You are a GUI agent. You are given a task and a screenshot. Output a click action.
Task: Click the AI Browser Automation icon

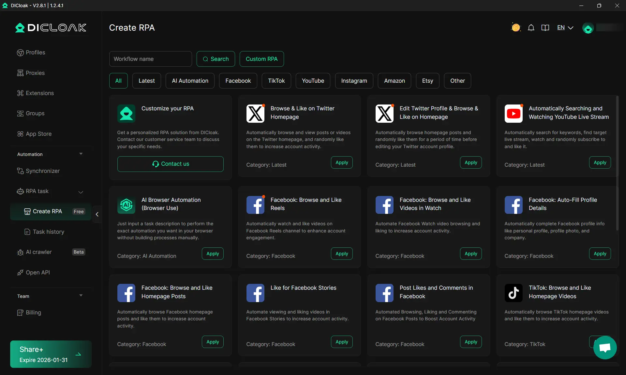point(126,205)
